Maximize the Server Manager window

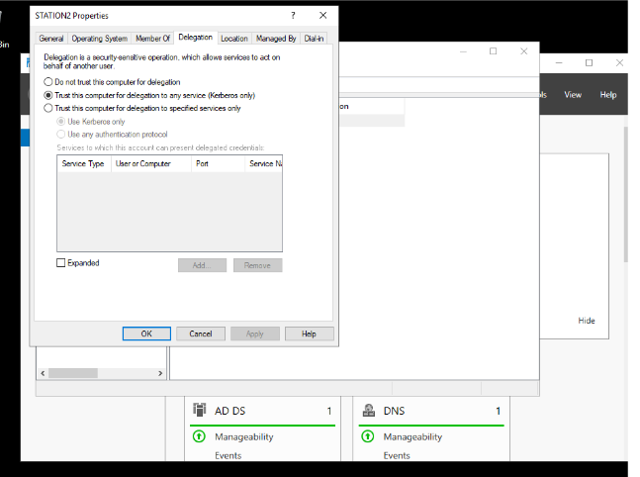tap(589, 63)
